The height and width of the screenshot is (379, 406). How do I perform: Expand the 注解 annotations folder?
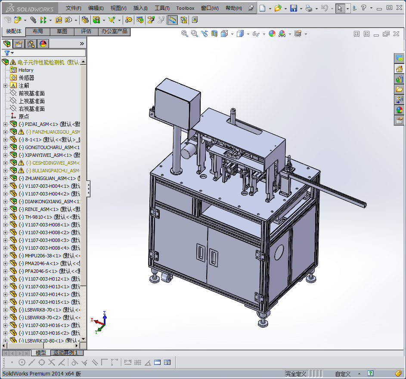[5, 86]
